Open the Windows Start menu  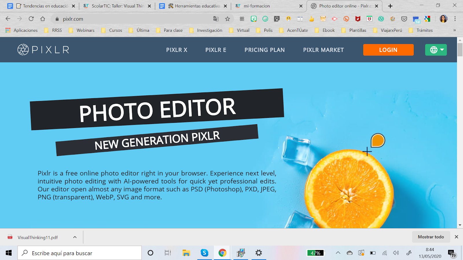[9, 253]
